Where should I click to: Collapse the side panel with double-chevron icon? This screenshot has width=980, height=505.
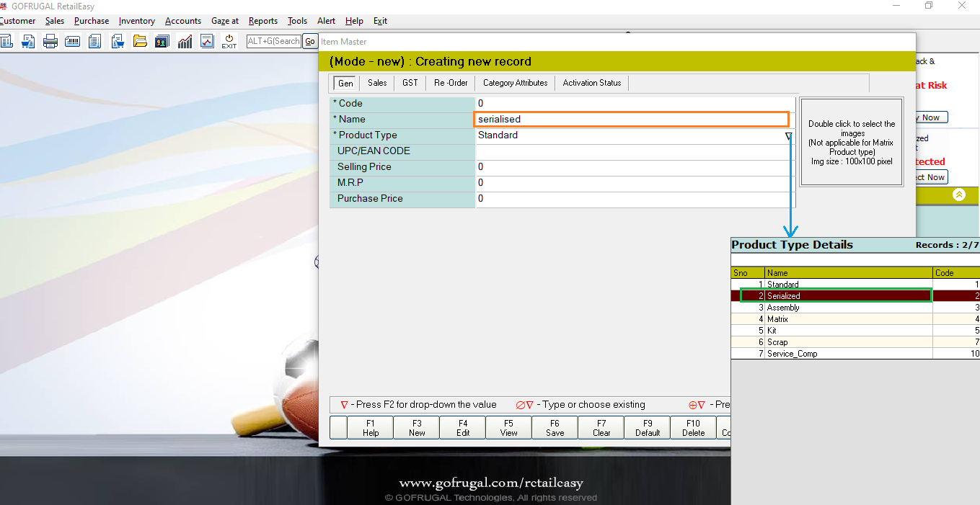point(958,195)
